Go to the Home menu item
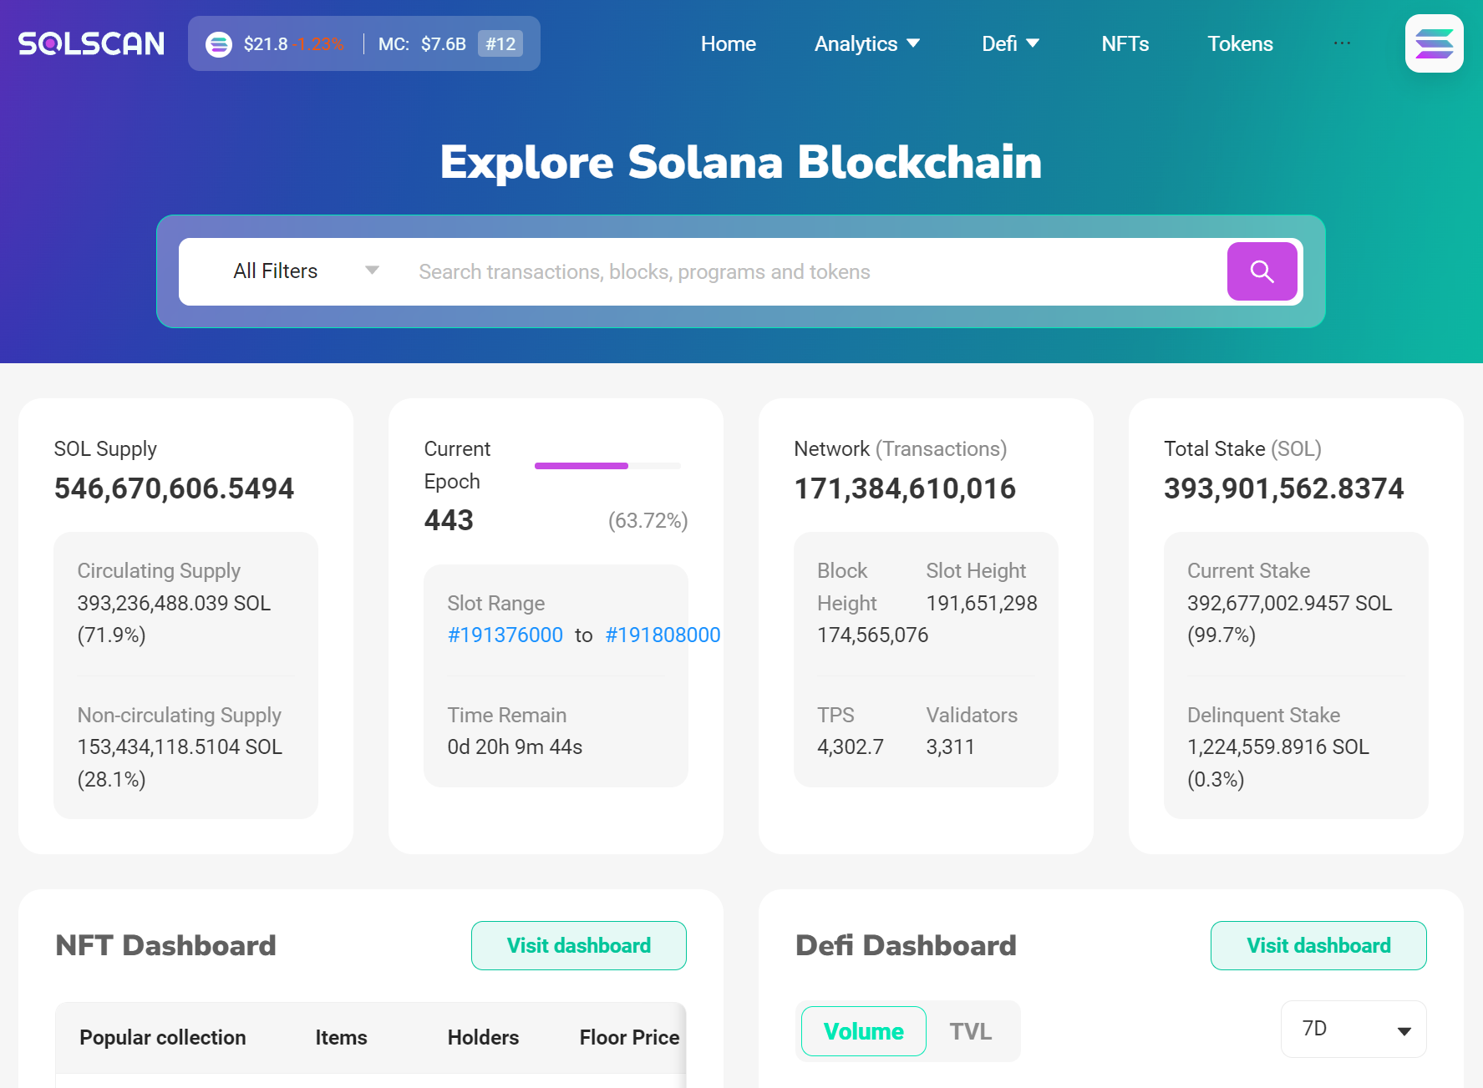Viewport: 1483px width, 1088px height. click(729, 43)
